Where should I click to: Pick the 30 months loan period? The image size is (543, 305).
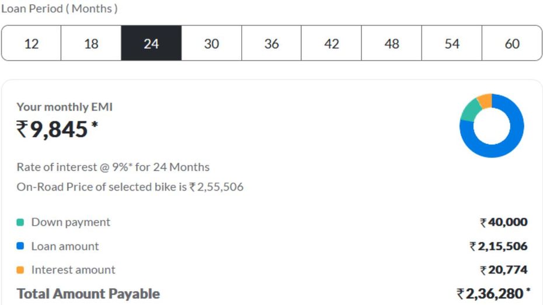(x=211, y=43)
